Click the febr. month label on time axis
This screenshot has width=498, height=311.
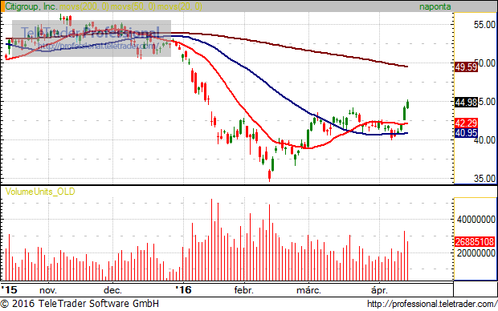click(244, 290)
